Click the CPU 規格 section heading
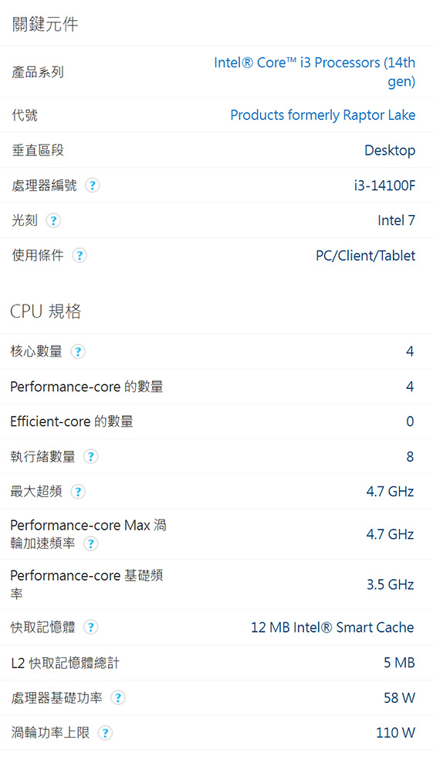The width and height of the screenshot is (440, 767). 46,311
